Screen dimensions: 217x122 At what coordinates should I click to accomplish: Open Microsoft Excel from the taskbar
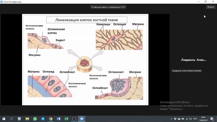(x=66, y=119)
